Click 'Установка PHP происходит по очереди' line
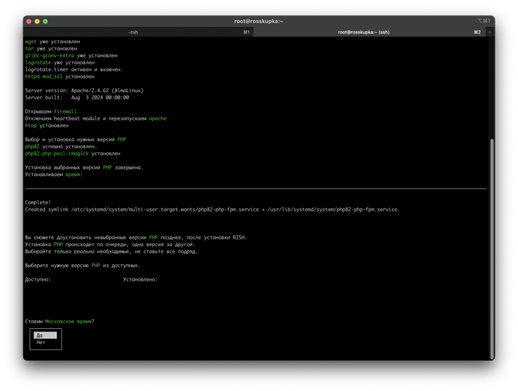 [110, 244]
